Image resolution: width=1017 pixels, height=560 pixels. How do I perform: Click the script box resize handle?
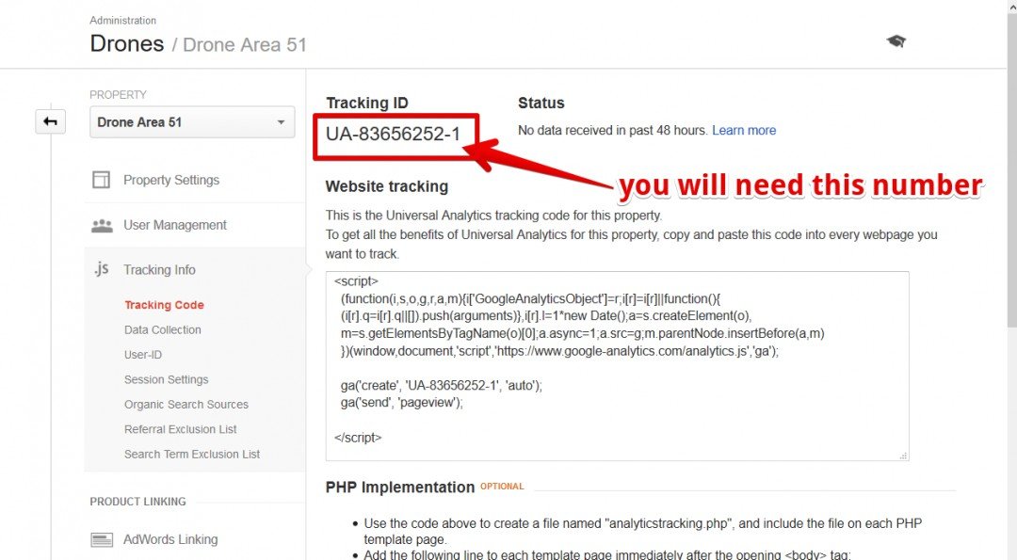903,456
